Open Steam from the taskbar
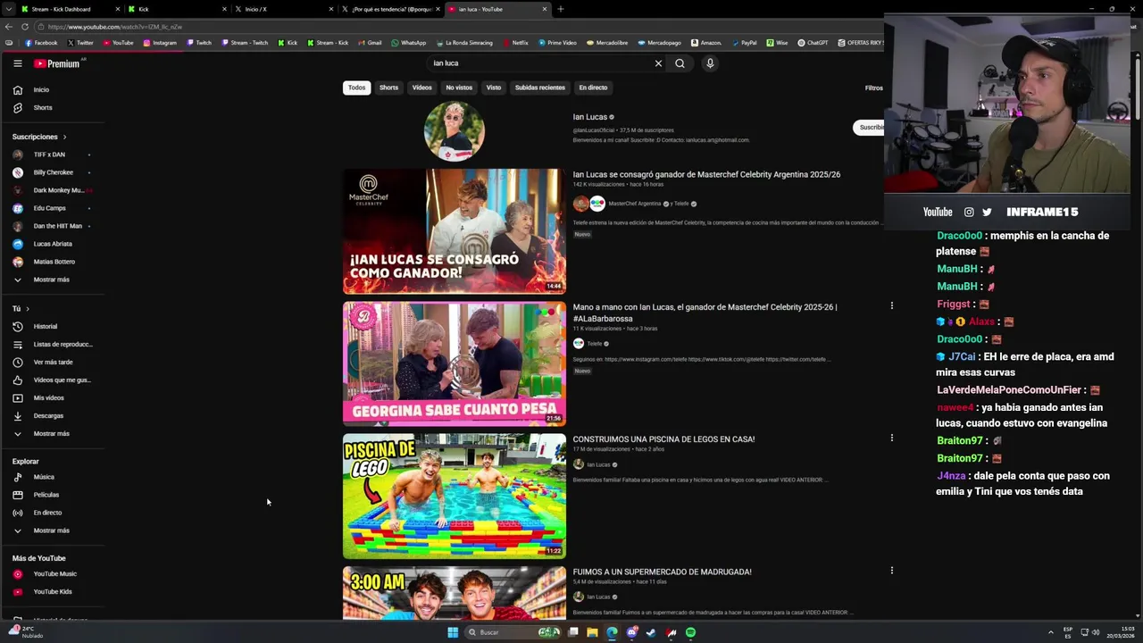The image size is (1143, 643). 651,632
